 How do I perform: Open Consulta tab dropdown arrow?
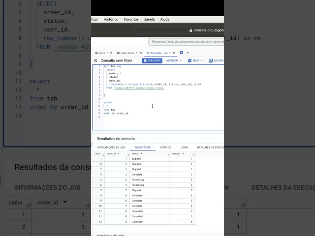(x=170, y=53)
